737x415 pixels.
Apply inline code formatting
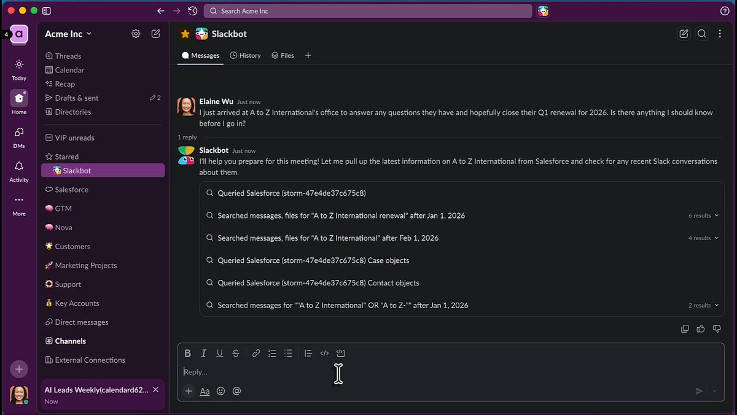pos(324,353)
